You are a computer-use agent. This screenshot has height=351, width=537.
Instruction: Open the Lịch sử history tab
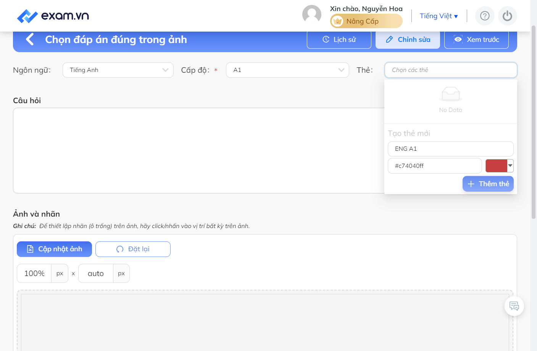[x=339, y=40]
